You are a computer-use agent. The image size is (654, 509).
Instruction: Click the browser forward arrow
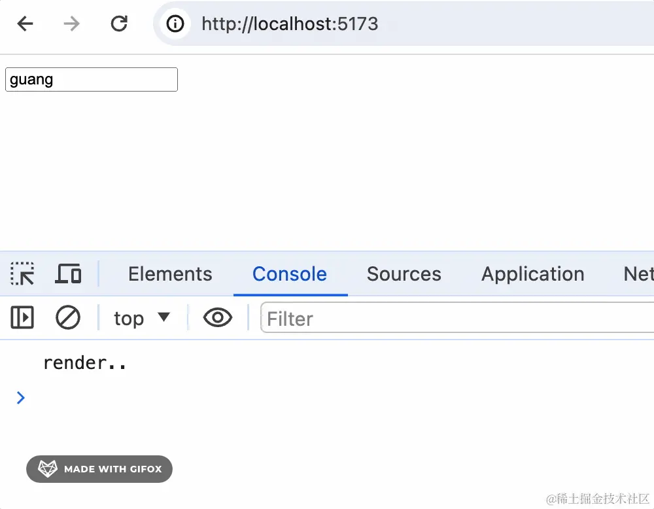tap(72, 24)
